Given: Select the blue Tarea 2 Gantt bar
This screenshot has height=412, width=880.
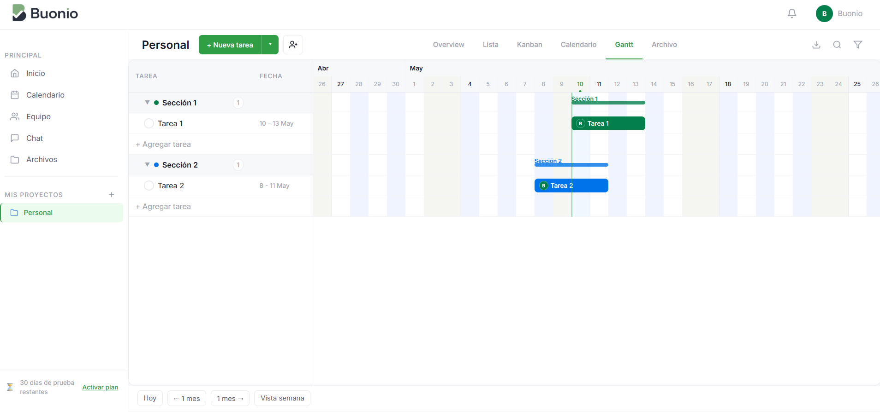Looking at the screenshot, I should click(571, 186).
